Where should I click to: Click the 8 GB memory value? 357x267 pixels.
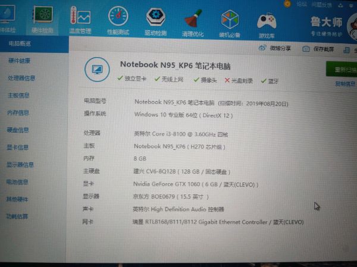(140, 158)
